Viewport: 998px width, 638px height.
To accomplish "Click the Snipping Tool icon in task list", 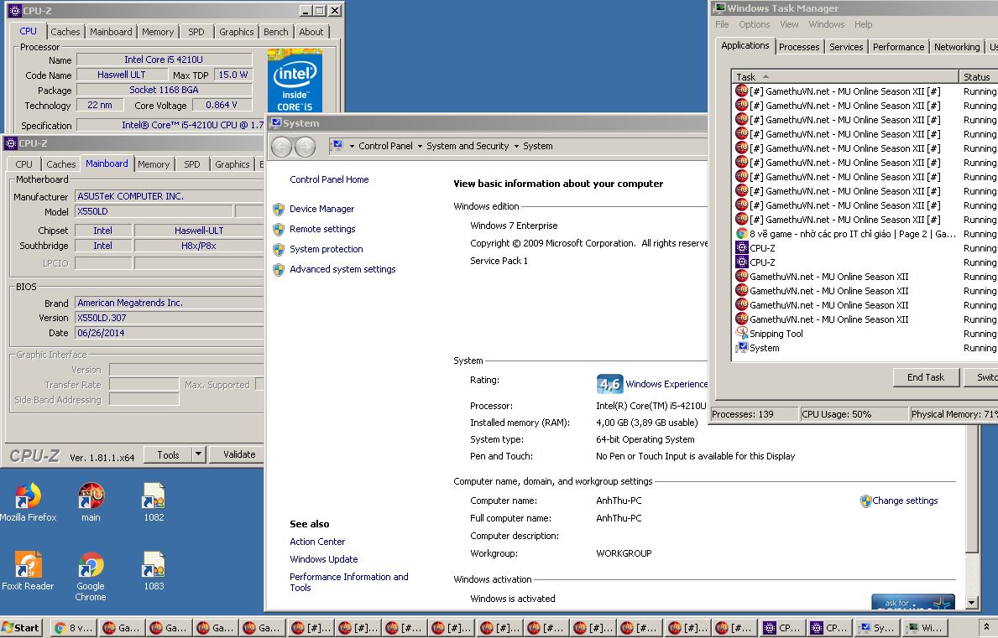I will pyautogui.click(x=741, y=333).
